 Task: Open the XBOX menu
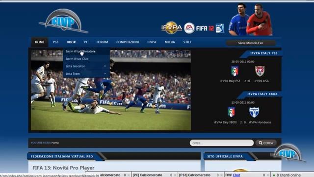(71, 42)
